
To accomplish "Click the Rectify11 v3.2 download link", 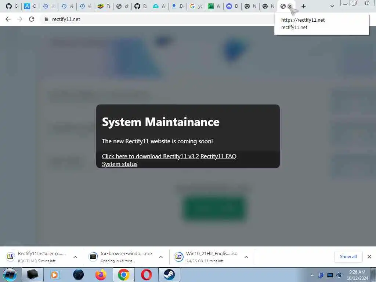I will [150, 156].
